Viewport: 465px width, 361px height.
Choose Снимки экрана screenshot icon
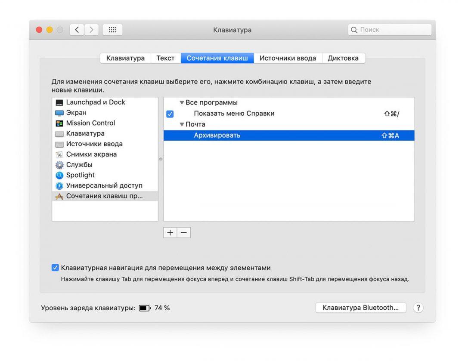[x=59, y=154]
